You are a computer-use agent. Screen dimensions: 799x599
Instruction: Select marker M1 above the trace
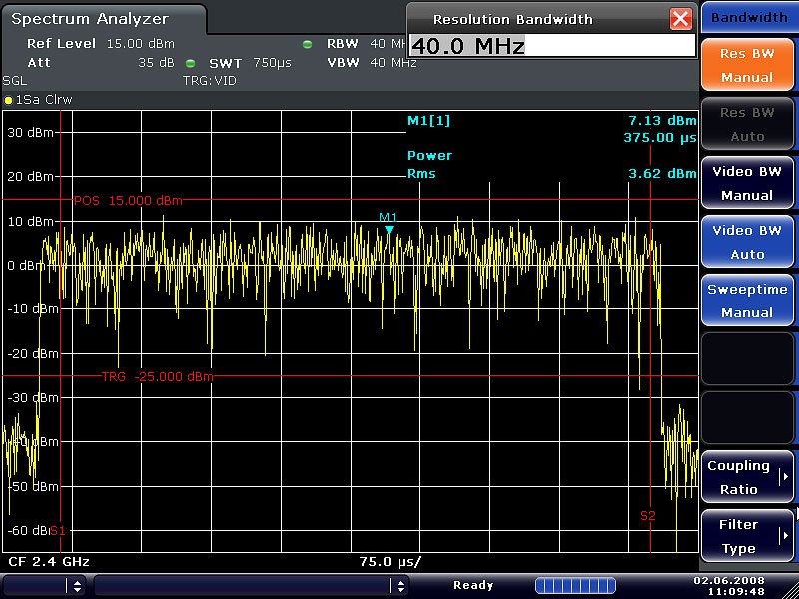[388, 228]
